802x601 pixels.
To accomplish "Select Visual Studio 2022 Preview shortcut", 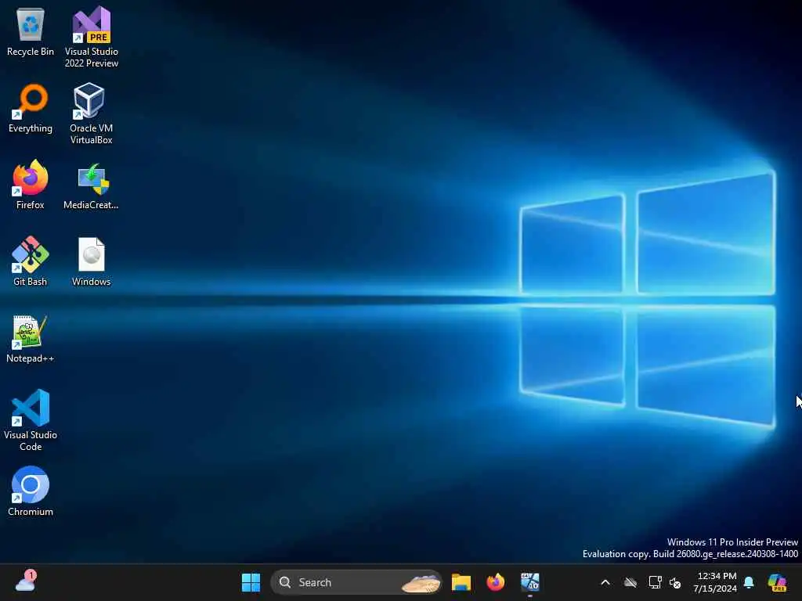I will tap(91, 38).
